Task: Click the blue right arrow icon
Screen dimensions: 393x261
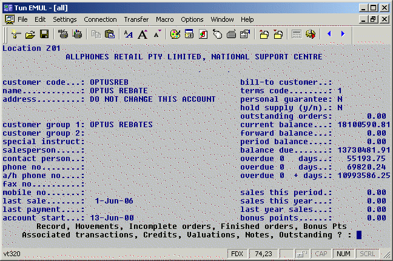Action: click(343, 34)
